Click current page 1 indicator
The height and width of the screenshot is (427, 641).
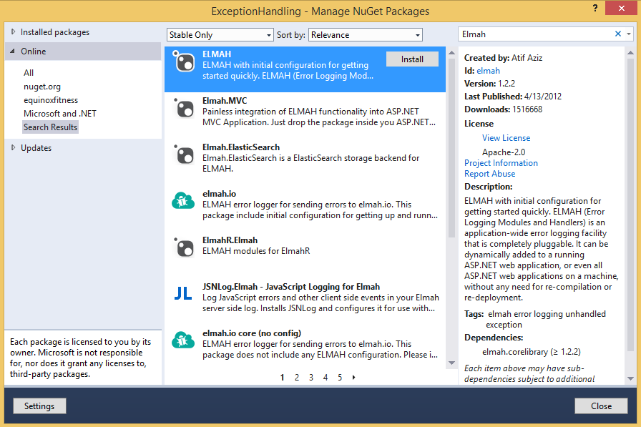282,378
